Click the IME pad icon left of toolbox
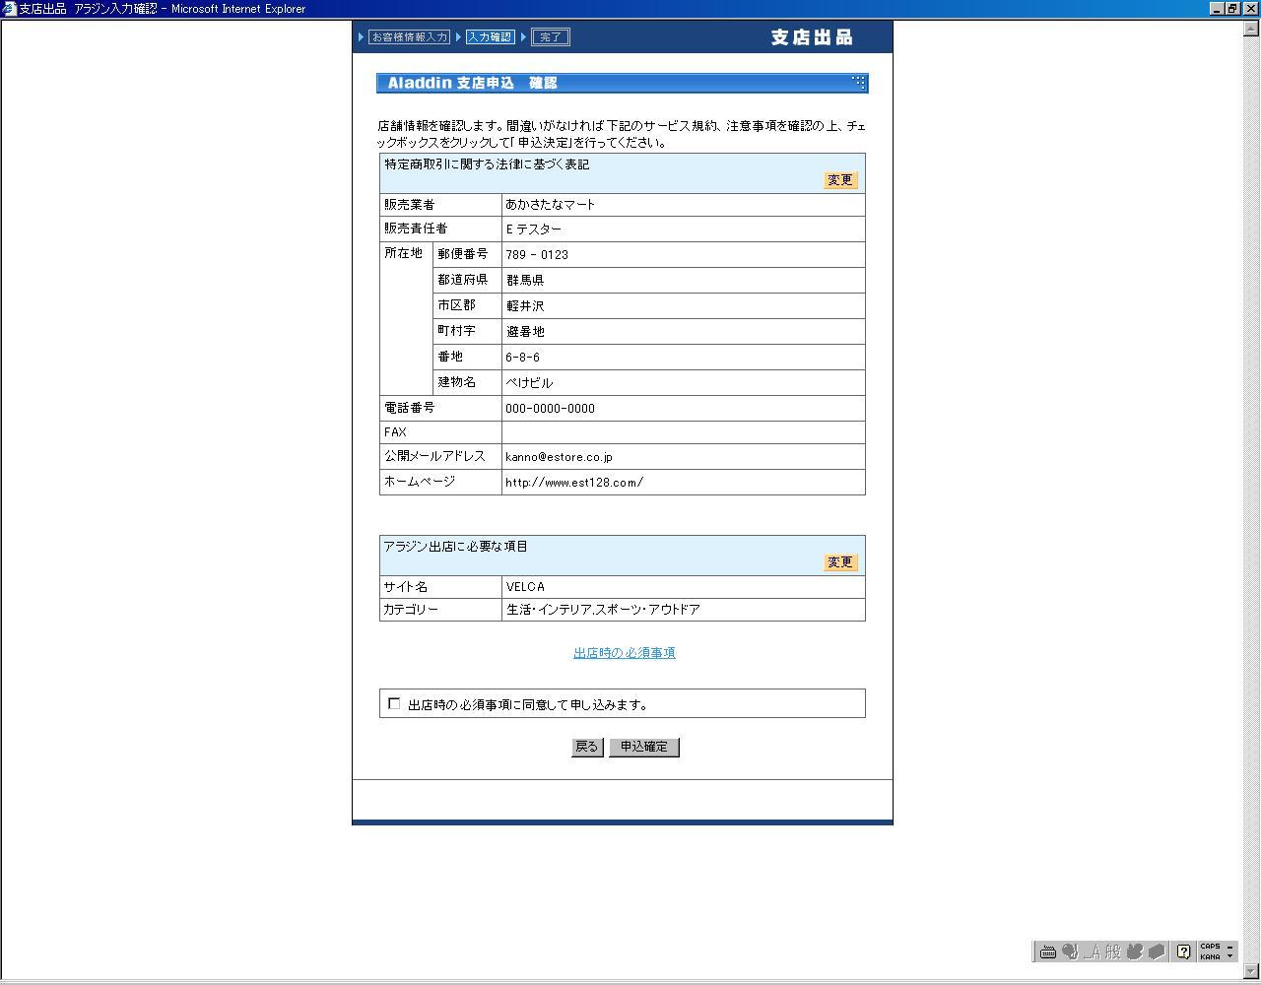 click(x=1135, y=952)
